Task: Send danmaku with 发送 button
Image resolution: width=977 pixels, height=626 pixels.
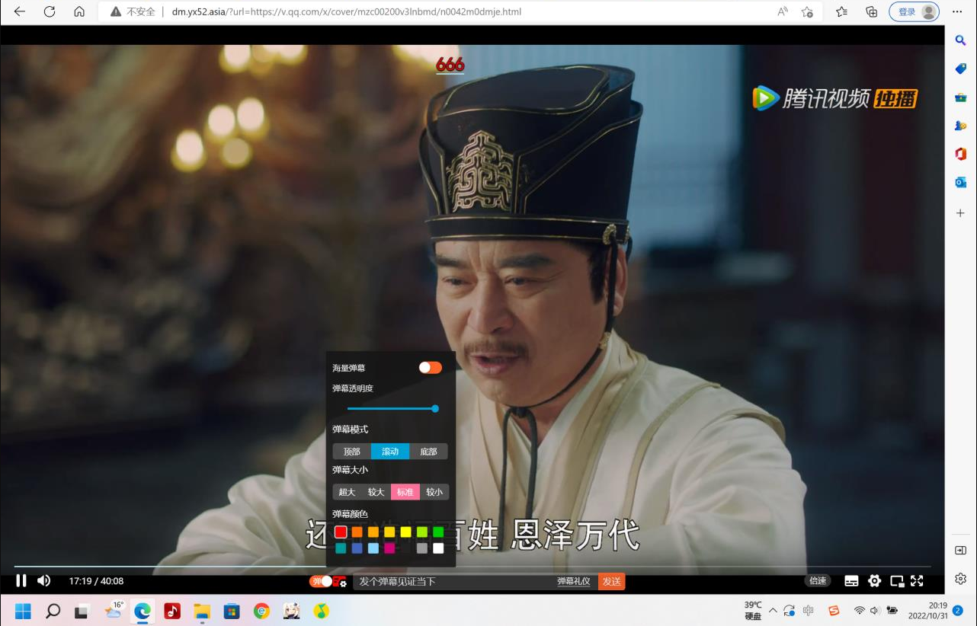Action: [x=611, y=581]
